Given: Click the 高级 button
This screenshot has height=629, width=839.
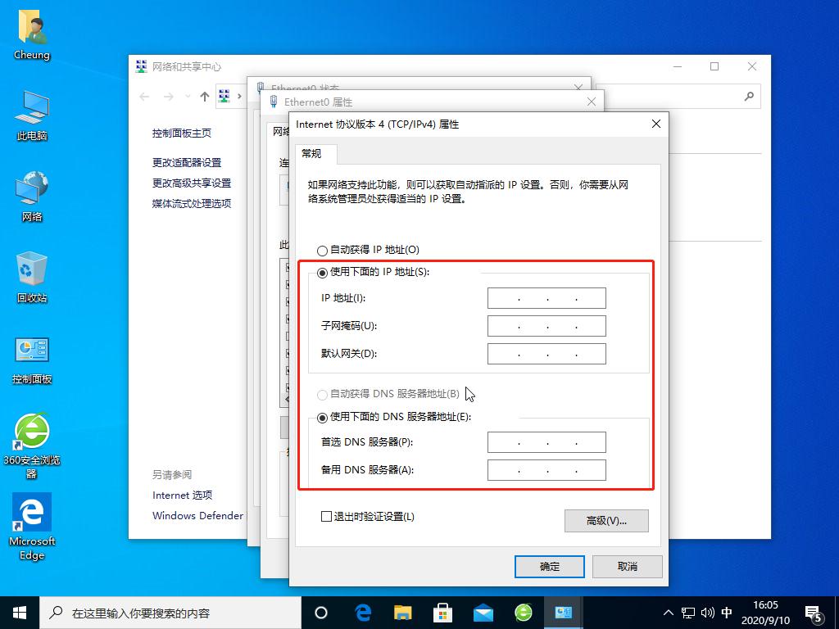Looking at the screenshot, I should 606,521.
